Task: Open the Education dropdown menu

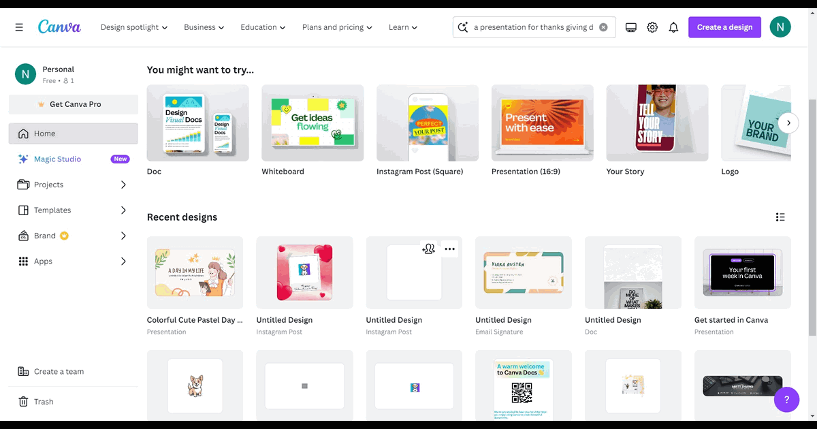Action: [263, 27]
